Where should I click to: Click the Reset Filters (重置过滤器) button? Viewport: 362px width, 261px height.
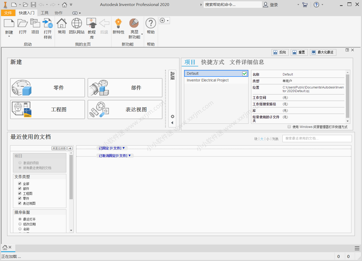59,148
